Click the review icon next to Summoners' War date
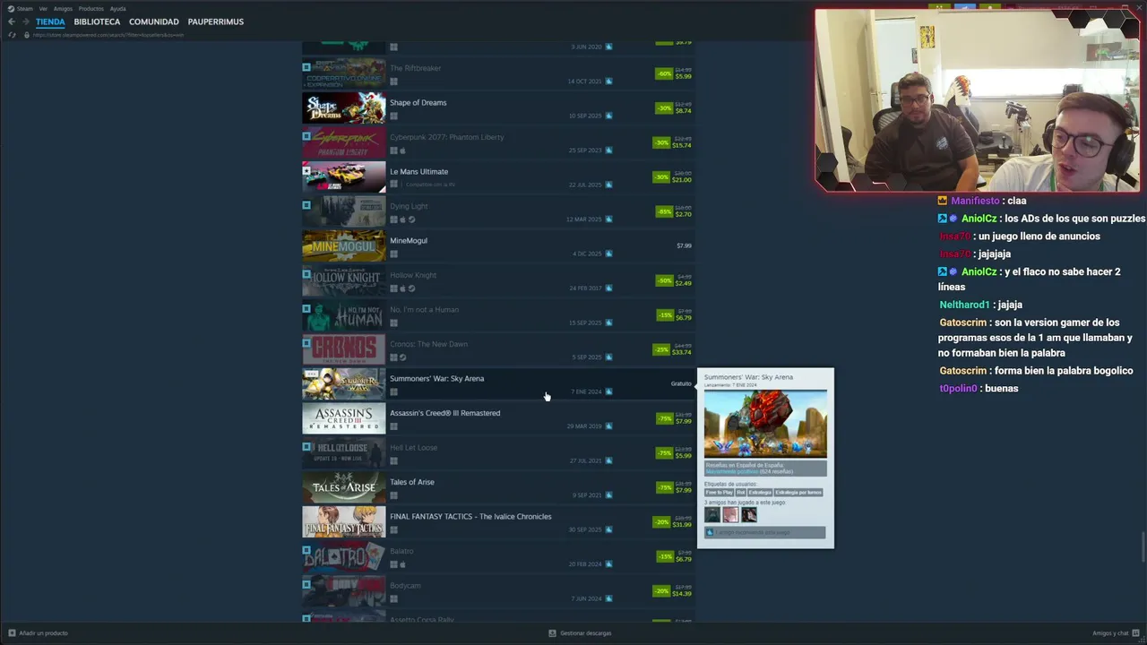The height and width of the screenshot is (645, 1147). click(608, 391)
